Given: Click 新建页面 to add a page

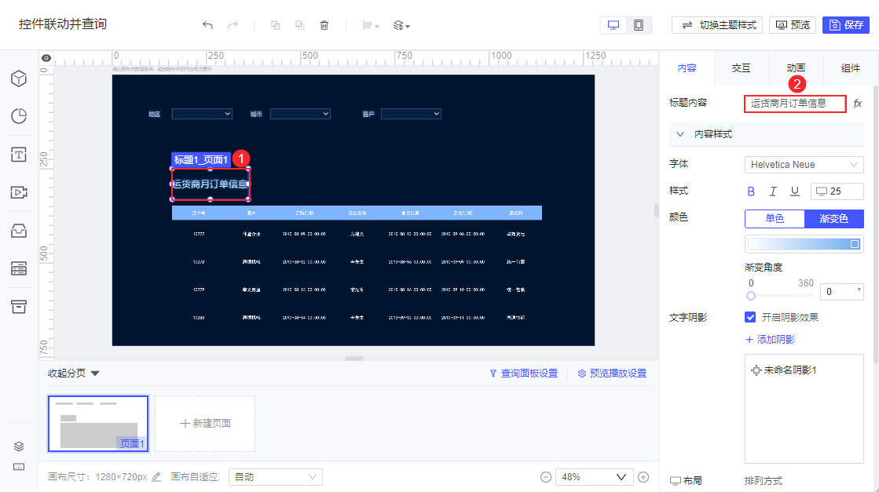Looking at the screenshot, I should pos(205,423).
